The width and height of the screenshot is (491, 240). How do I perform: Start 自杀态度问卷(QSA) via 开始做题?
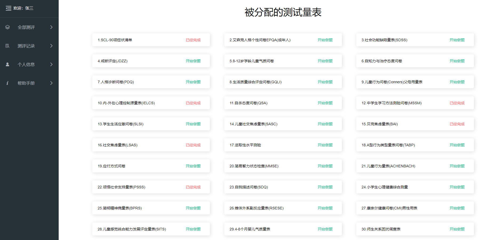point(325,103)
